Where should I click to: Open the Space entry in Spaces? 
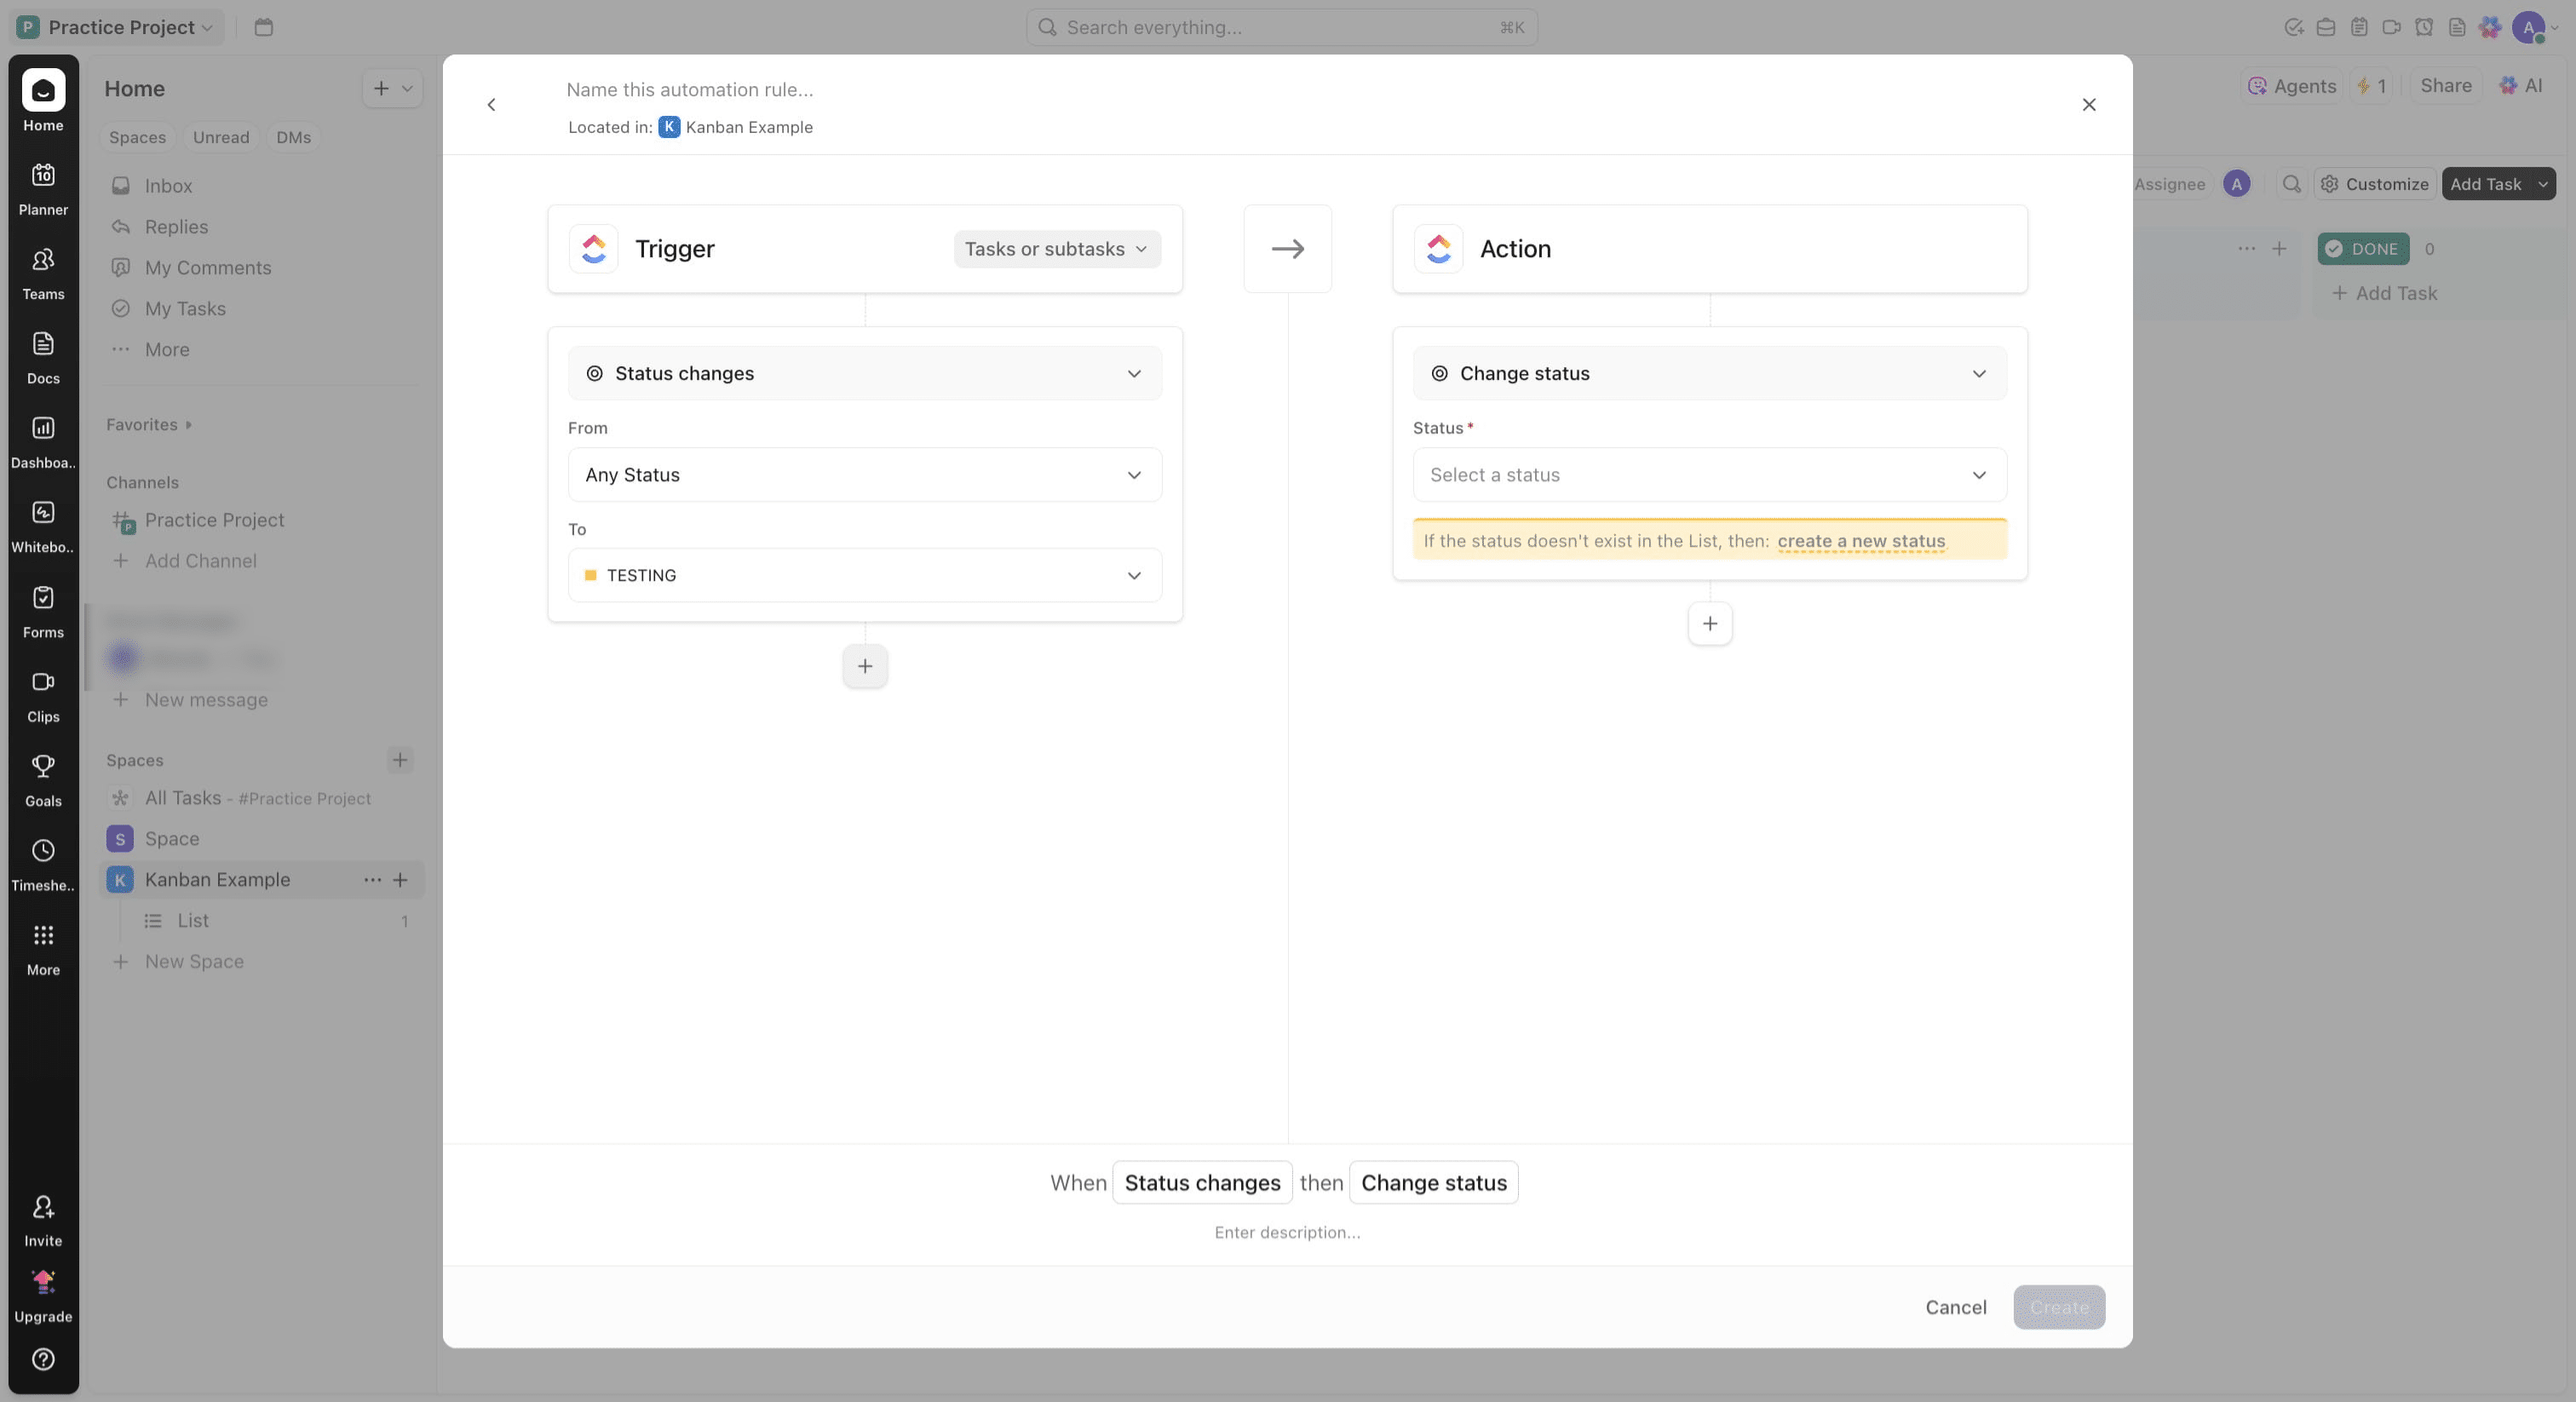pos(262,839)
